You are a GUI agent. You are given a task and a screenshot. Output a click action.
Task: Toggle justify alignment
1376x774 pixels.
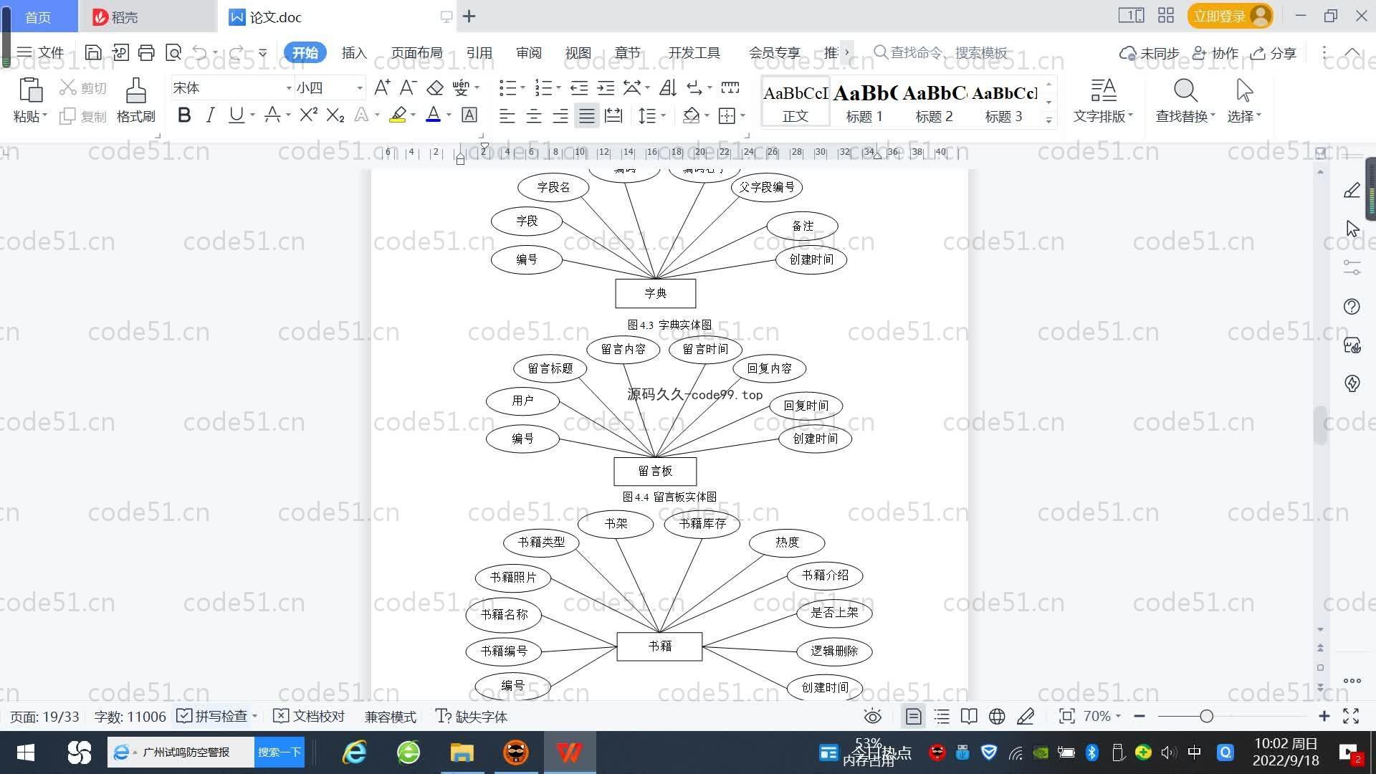587,115
